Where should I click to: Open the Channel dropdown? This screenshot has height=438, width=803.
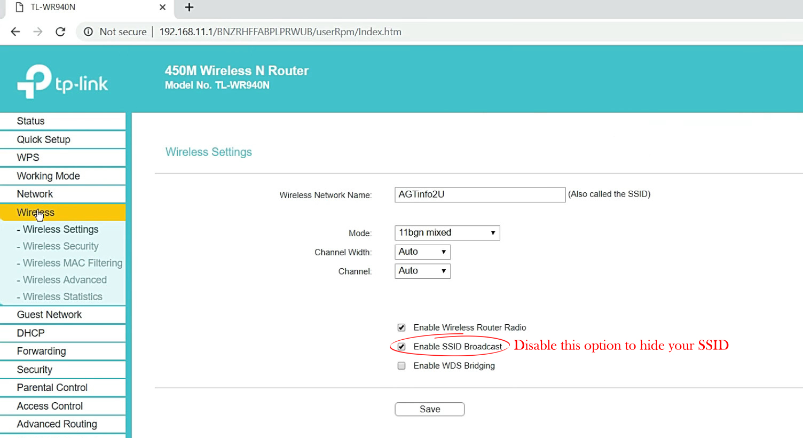[422, 271]
